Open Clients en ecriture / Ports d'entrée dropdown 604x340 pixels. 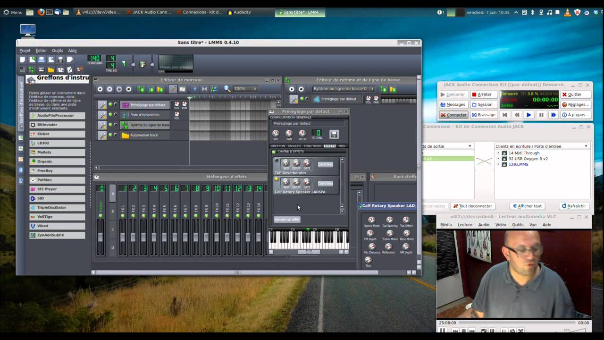click(x=542, y=146)
